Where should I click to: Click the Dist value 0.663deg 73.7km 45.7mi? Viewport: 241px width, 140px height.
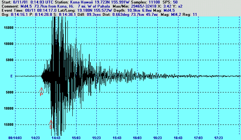[135, 15]
